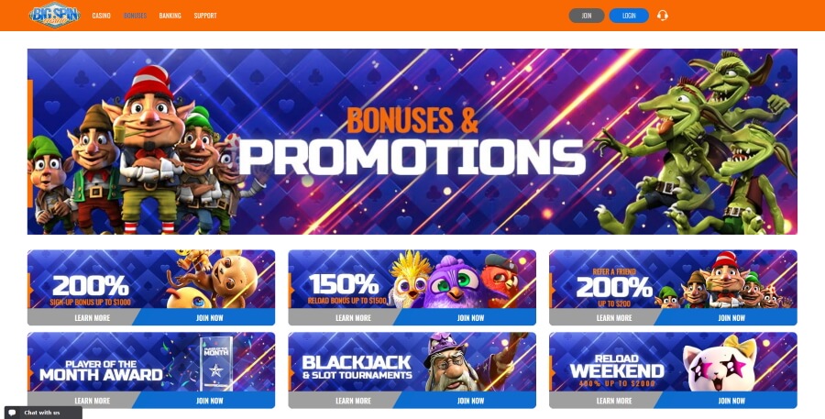Click the blue Login button
Viewport: 825px width, 419px height.
click(x=629, y=16)
